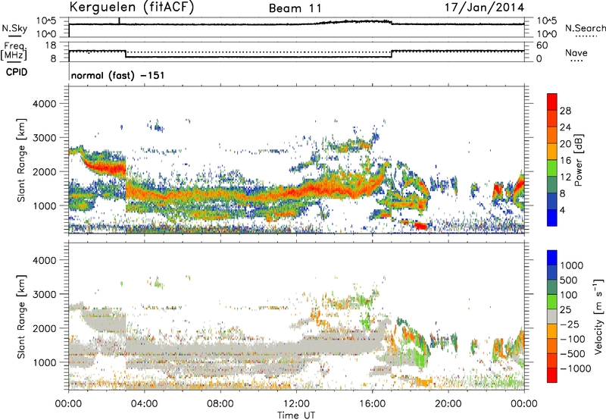The image size is (606, 420).
Task: Click the power colorbar '16' value
Action: point(565,161)
